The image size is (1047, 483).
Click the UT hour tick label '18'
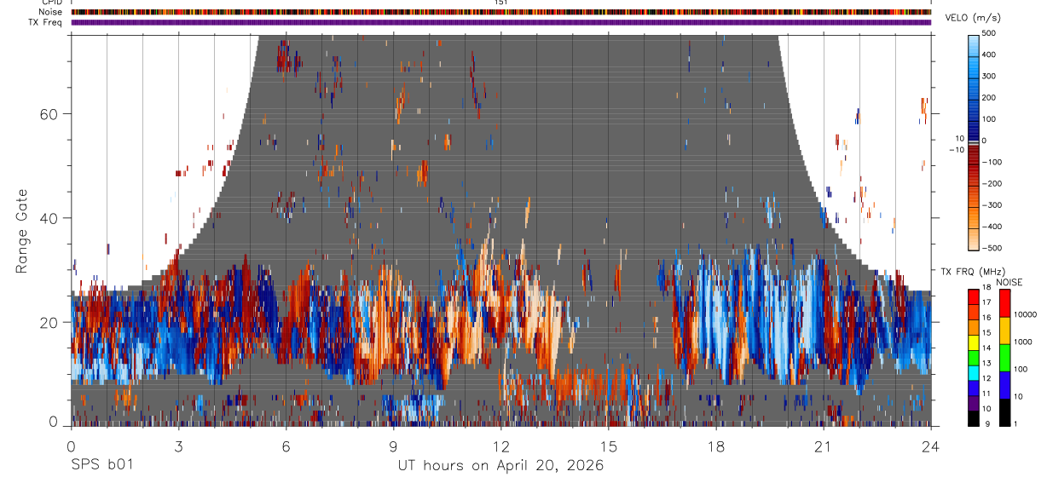pyautogui.click(x=715, y=446)
